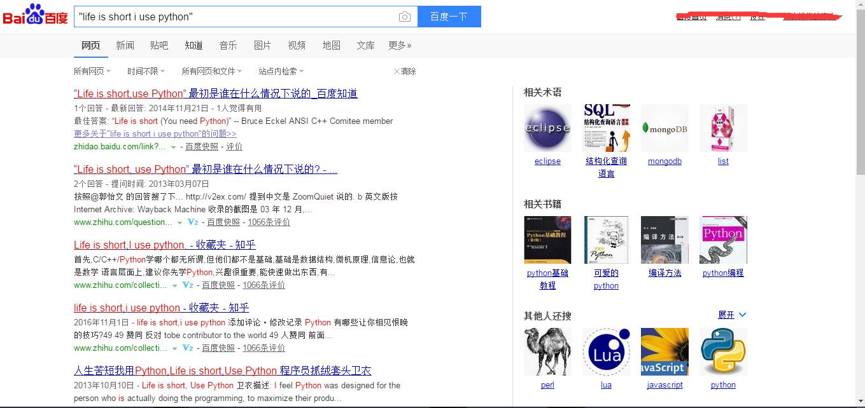Expand arrow next to www.zhihu.com/question URL
This screenshot has height=408, width=865.
(x=179, y=222)
